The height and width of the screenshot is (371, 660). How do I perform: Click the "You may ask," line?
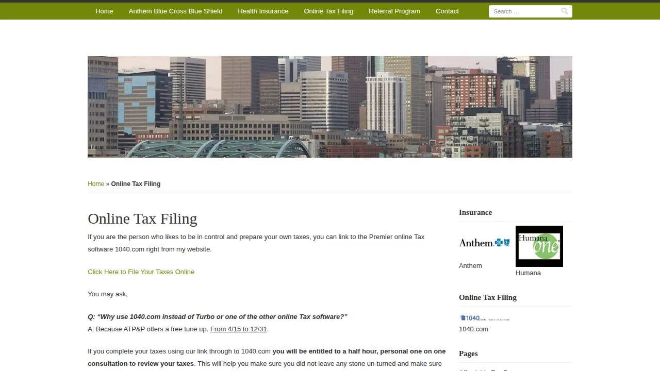tap(108, 294)
